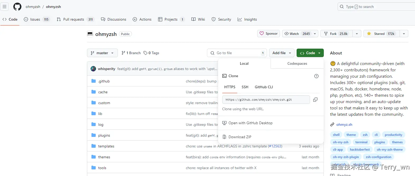Visit the ohmyz.sh website link
This screenshot has height=176, width=415.
point(344,124)
